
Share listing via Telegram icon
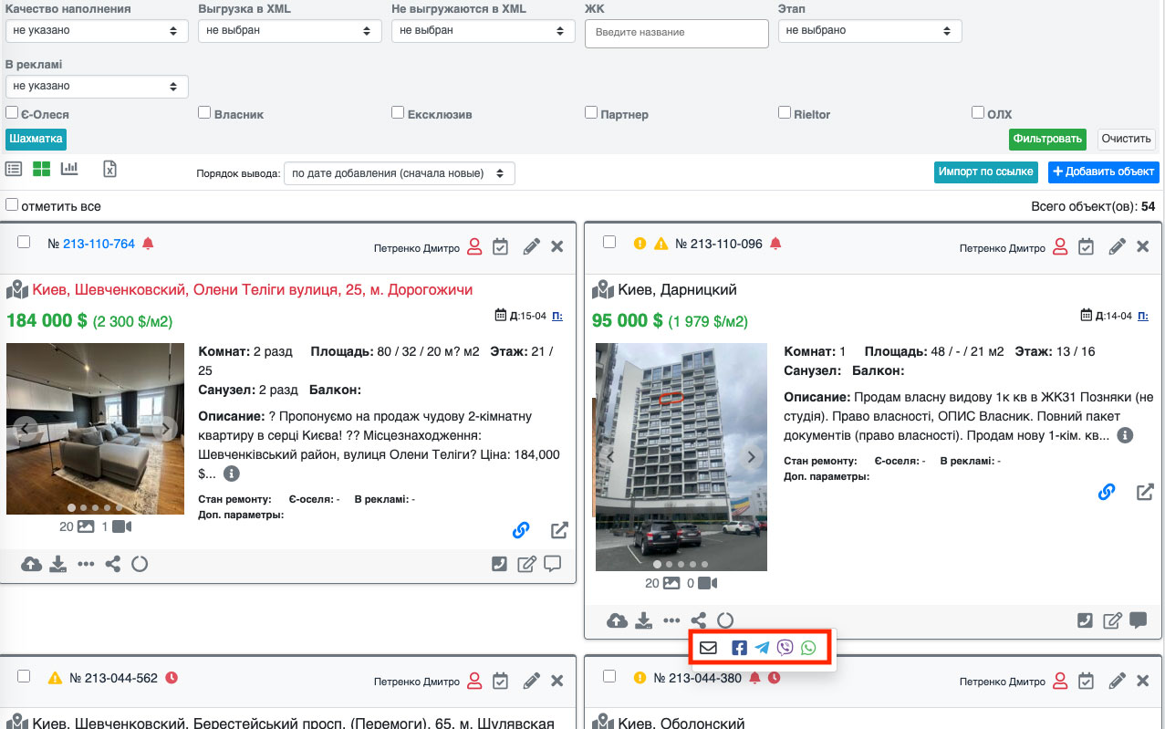pyautogui.click(x=762, y=648)
